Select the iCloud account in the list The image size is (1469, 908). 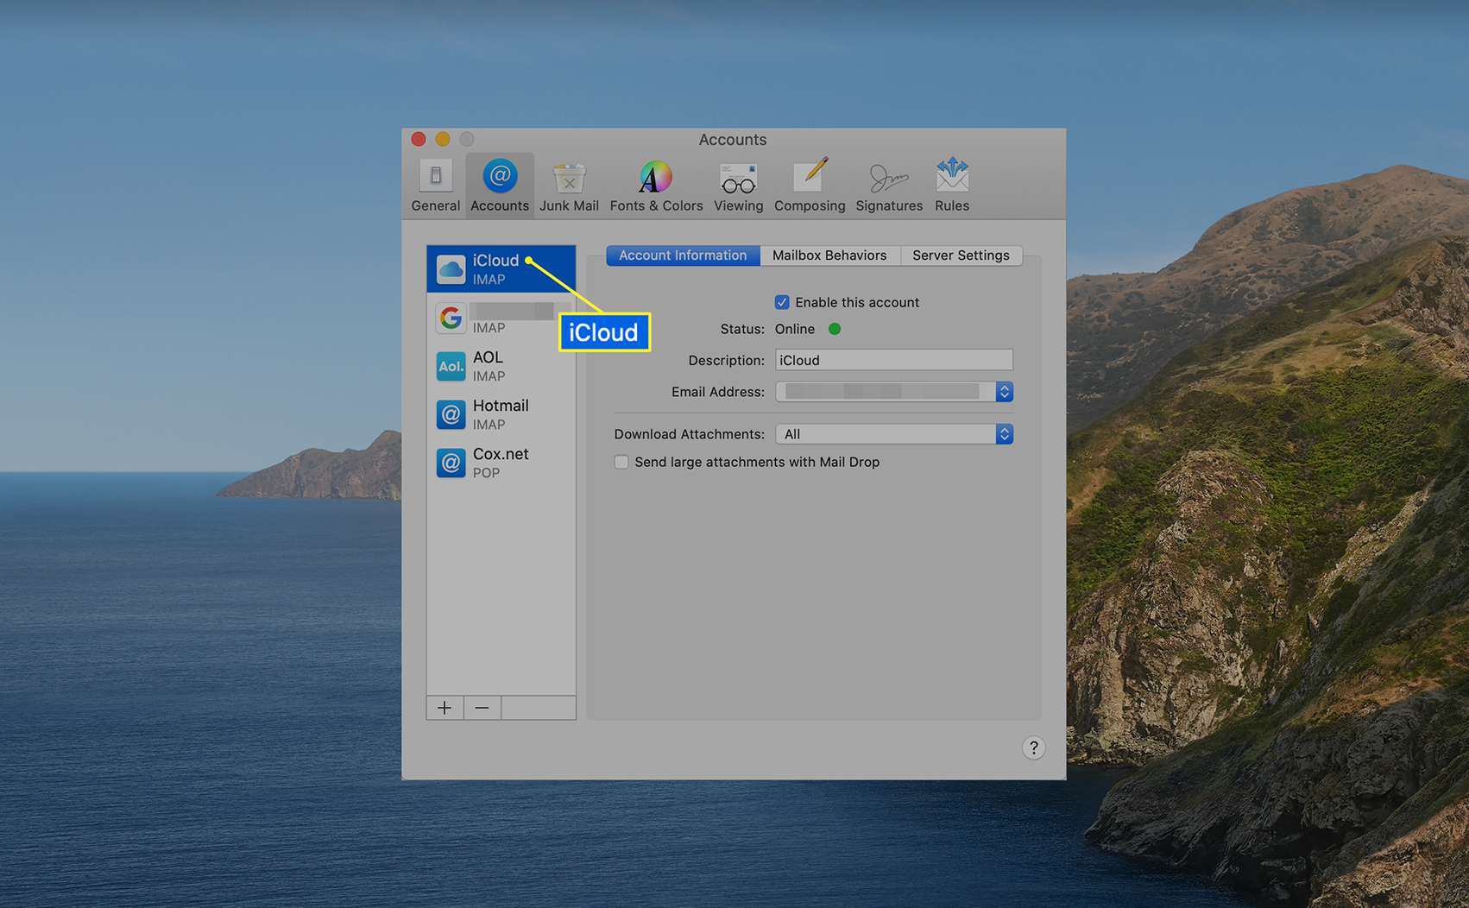click(501, 269)
